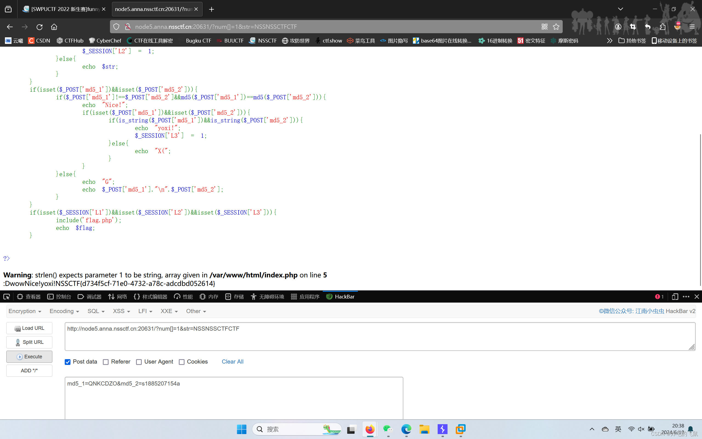Click the QR code icon in address bar
The width and height of the screenshot is (702, 439).
pyautogui.click(x=544, y=27)
